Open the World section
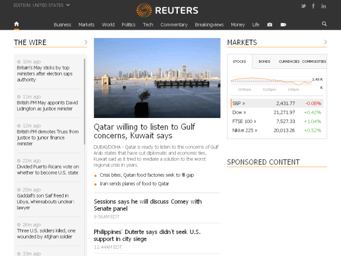 (108, 24)
